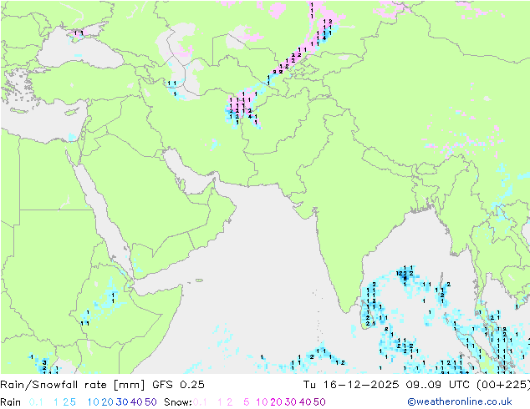Pick the Rain 30 legend color value
530x409 pixels.
click(x=122, y=402)
